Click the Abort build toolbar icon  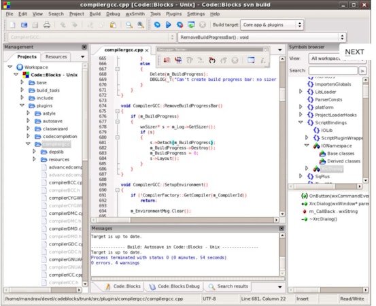pos(203,24)
